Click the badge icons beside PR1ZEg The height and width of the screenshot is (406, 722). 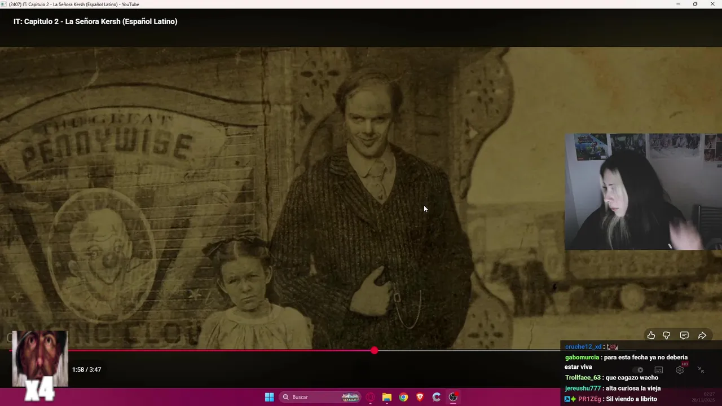571,399
